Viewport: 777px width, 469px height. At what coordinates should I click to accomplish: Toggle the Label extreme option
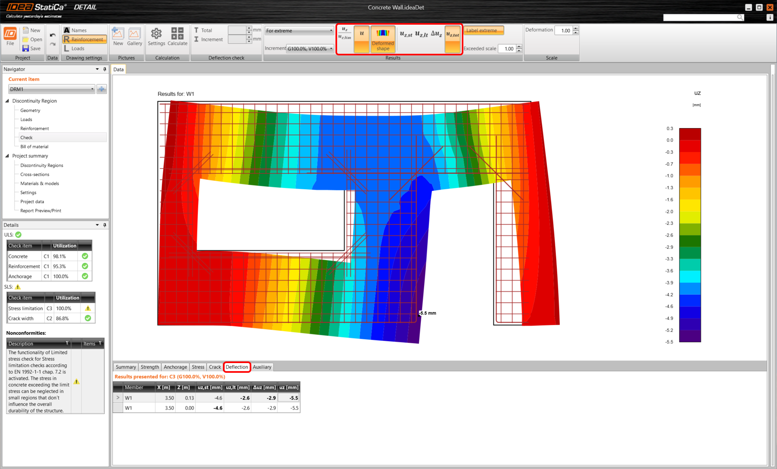coord(483,30)
